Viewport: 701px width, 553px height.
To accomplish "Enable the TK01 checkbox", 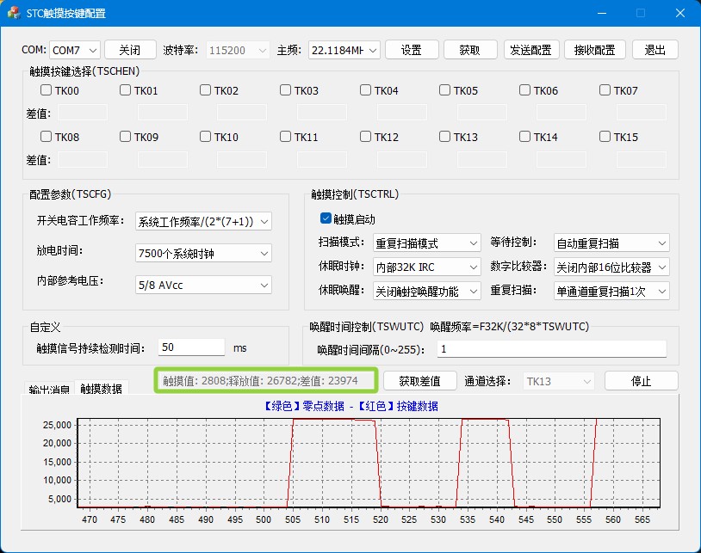I will (125, 90).
